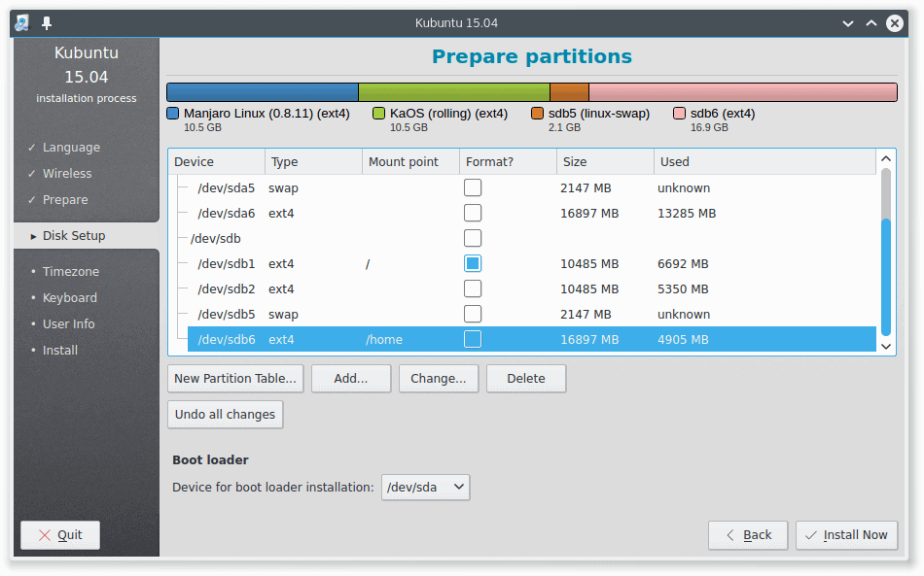The height and width of the screenshot is (576, 924).
Task: Click the pink sdb6 legend swatch
Action: [x=680, y=113]
